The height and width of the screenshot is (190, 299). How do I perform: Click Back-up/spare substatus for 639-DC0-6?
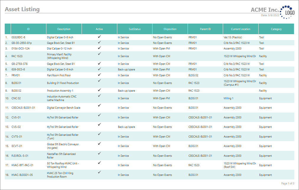coord(126,70)
